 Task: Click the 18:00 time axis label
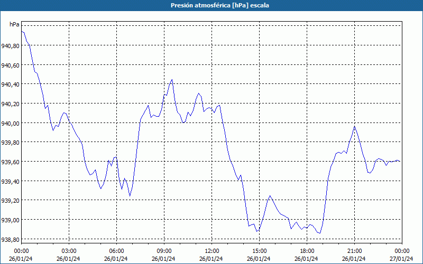pos(307,251)
